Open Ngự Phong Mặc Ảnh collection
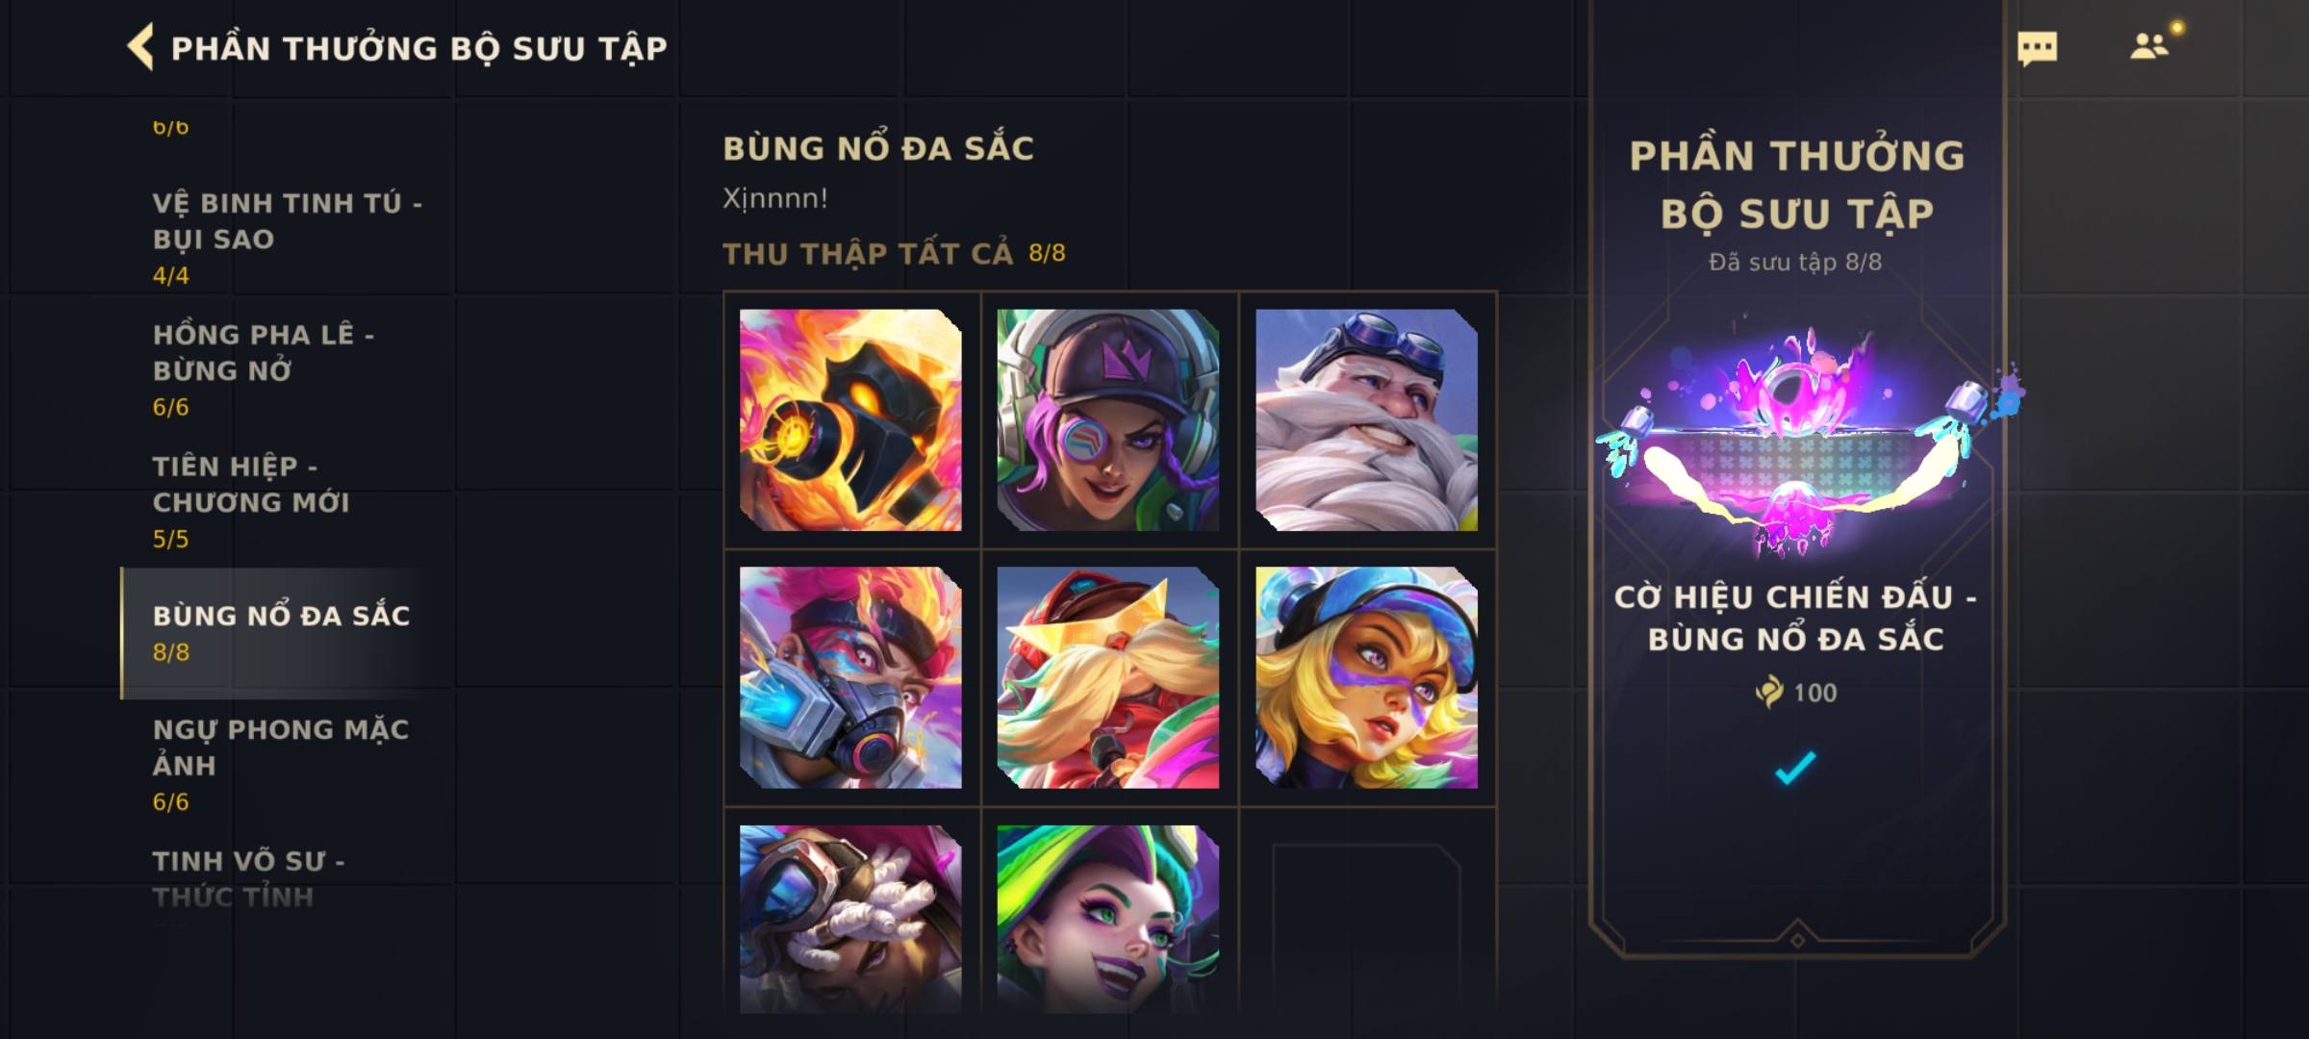 pos(287,765)
